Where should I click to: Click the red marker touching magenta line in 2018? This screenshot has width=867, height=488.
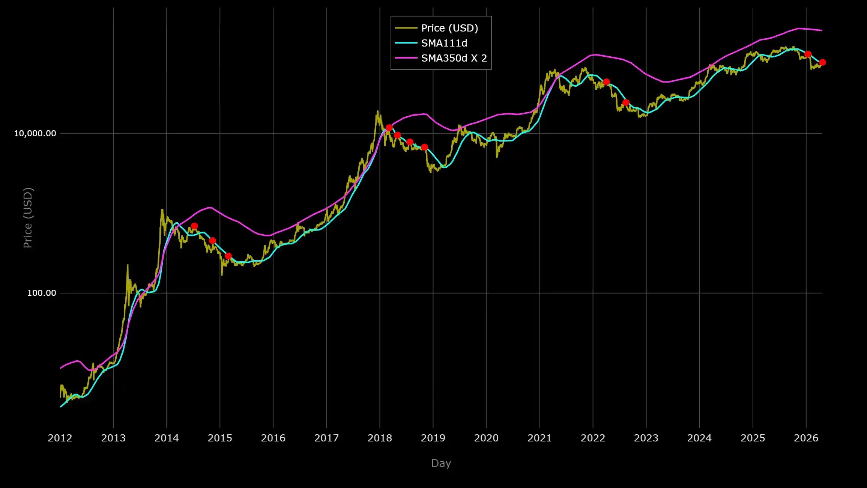pos(389,128)
